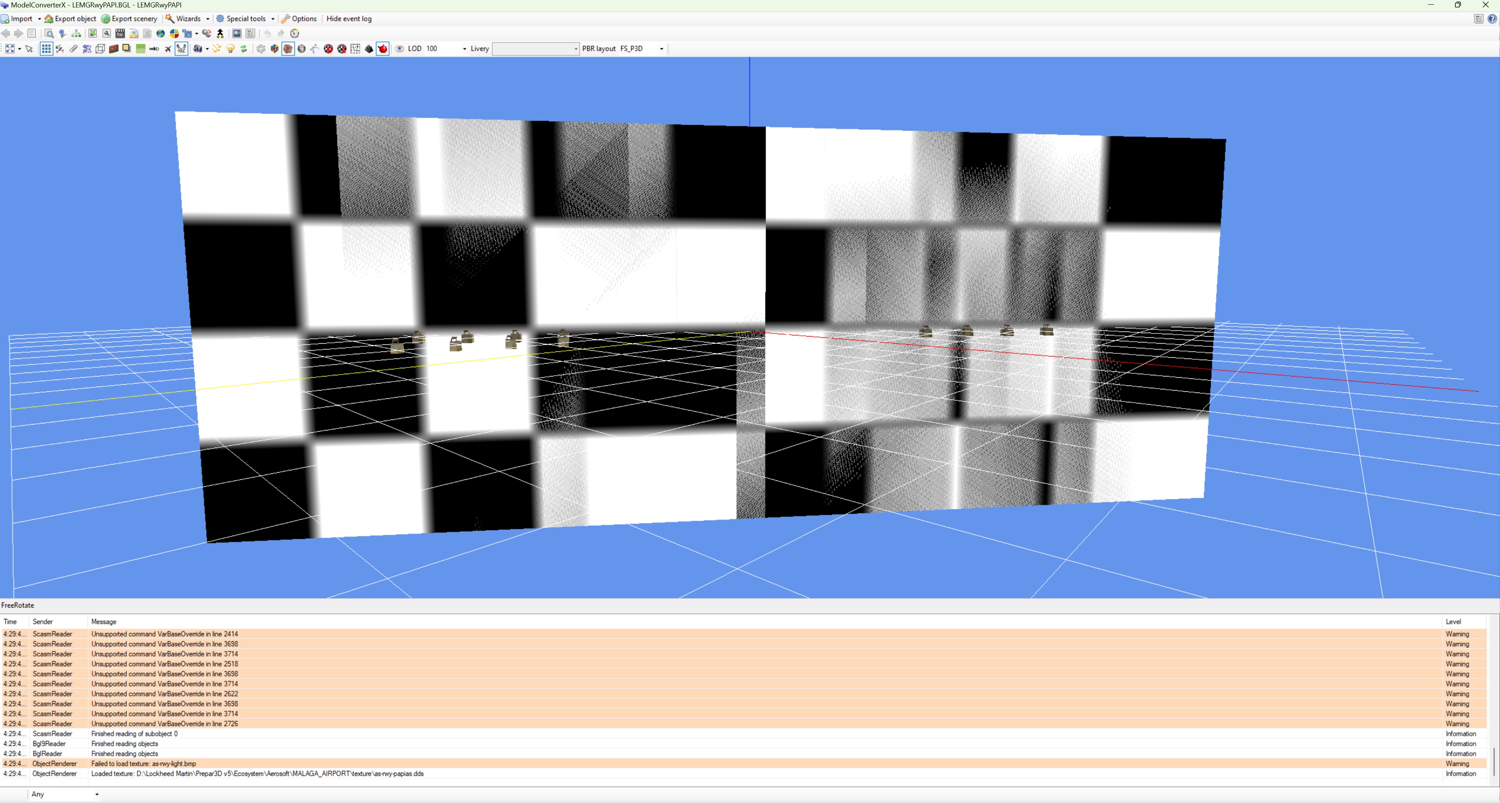Image resolution: width=1500 pixels, height=803 pixels.
Task: Click the animation clapperboard icon
Action: pyautogui.click(x=120, y=34)
